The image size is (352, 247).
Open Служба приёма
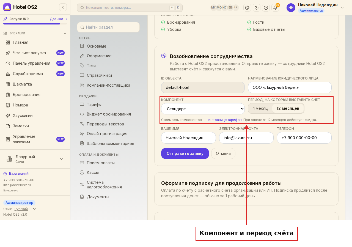(x=35, y=74)
